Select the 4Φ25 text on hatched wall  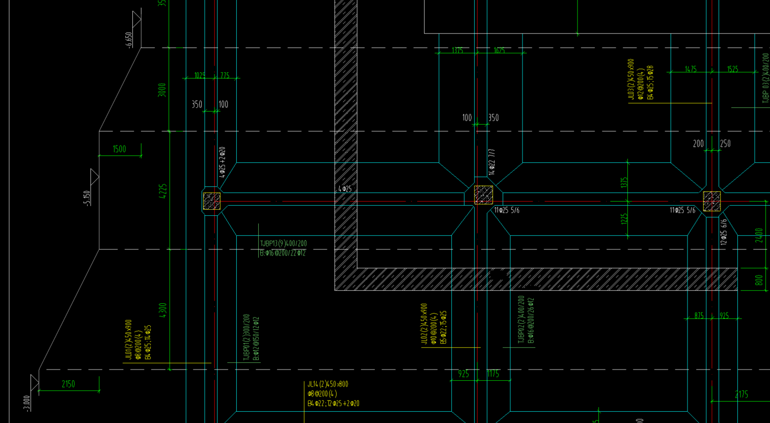coord(345,189)
